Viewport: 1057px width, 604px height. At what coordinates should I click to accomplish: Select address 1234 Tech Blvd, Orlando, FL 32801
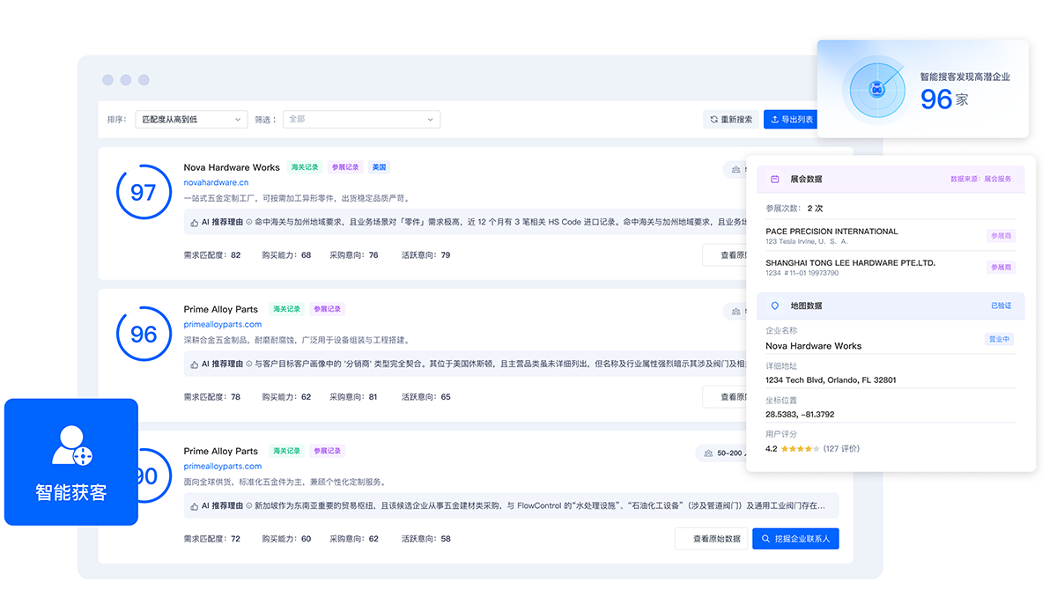(831, 380)
